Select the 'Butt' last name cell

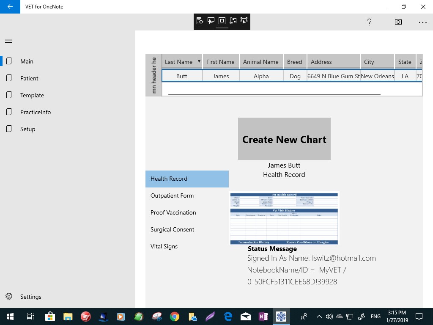pos(182,76)
